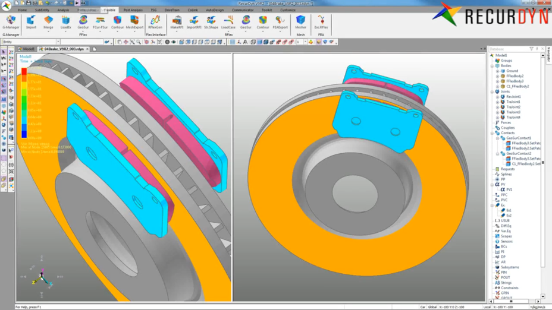This screenshot has height=310, width=552.
Task: Select the Str.Shape tool
Action: pyautogui.click(x=211, y=22)
